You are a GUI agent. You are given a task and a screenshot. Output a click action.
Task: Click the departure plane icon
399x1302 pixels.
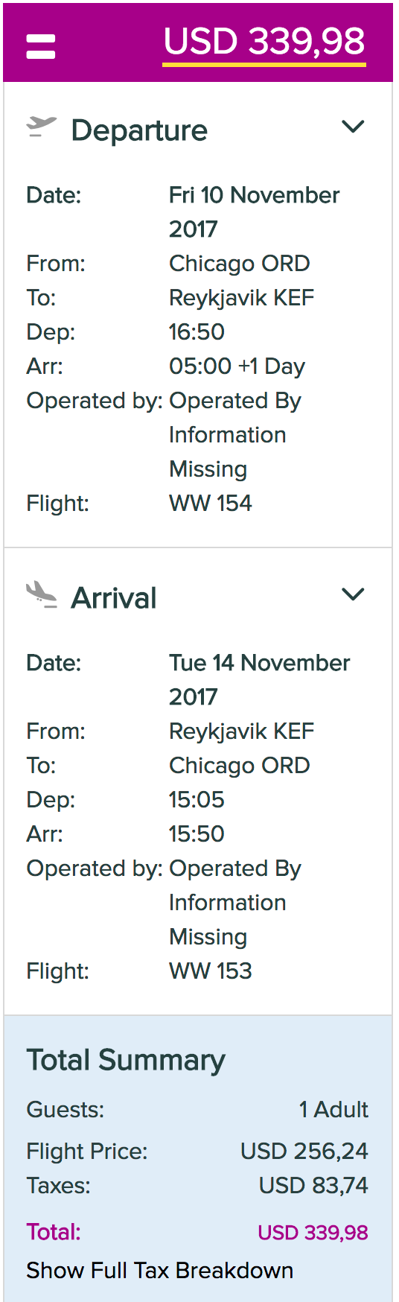click(x=41, y=127)
